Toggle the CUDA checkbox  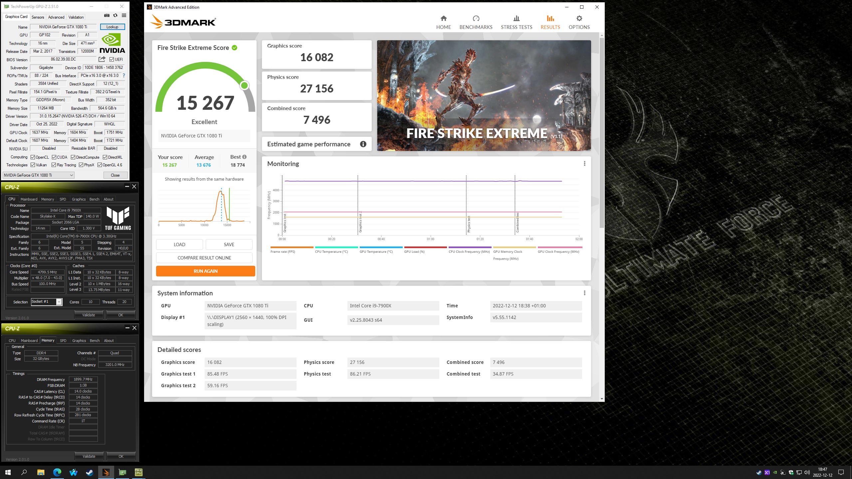point(54,157)
